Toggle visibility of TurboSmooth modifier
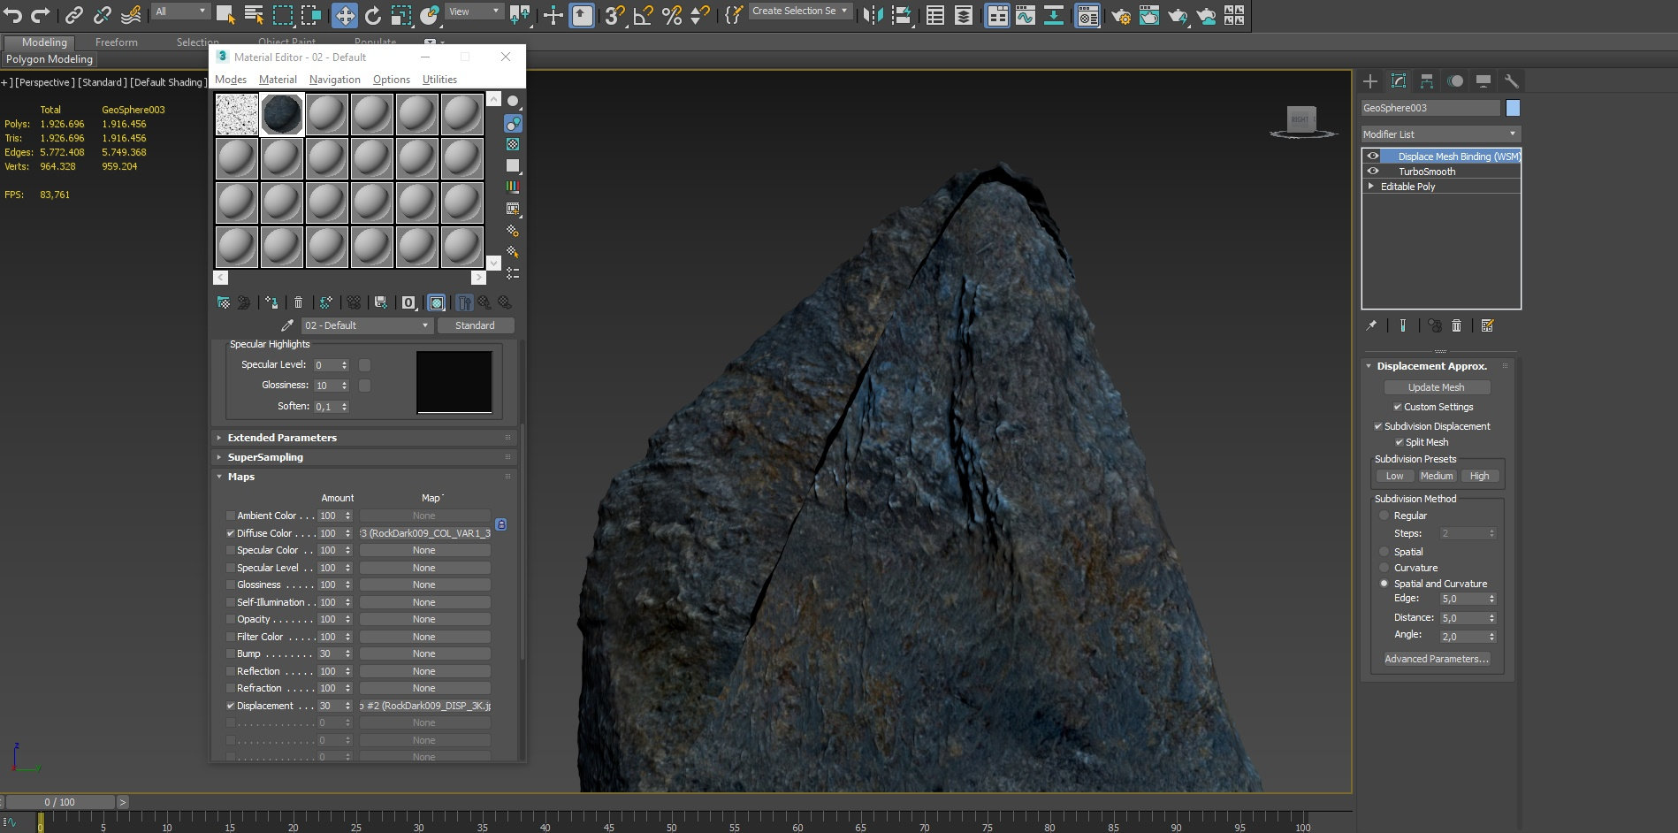The image size is (1678, 833). pos(1373,172)
